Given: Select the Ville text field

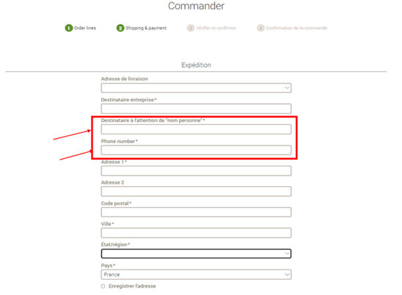Looking at the screenshot, I should [196, 233].
